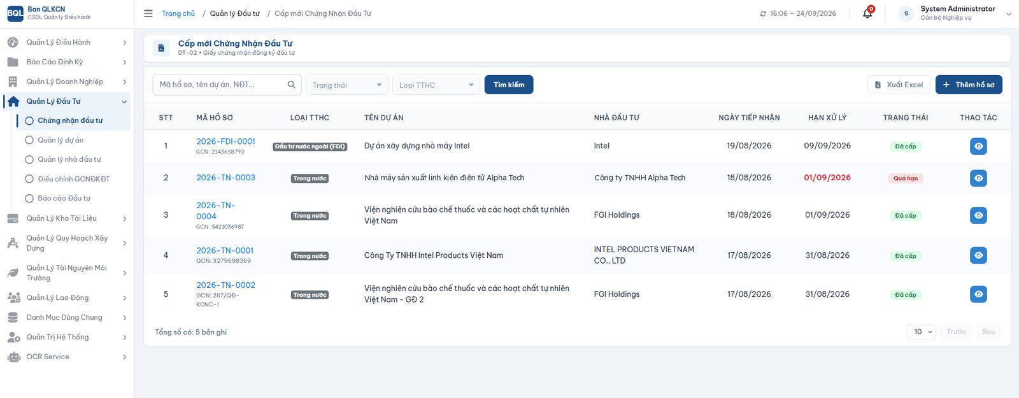
Task: Click the Quản Lý Lao Động people icon
Action: pyautogui.click(x=13, y=297)
